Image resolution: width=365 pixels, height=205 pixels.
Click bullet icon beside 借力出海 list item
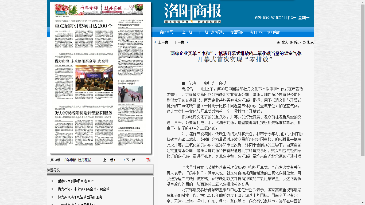coord(52,189)
